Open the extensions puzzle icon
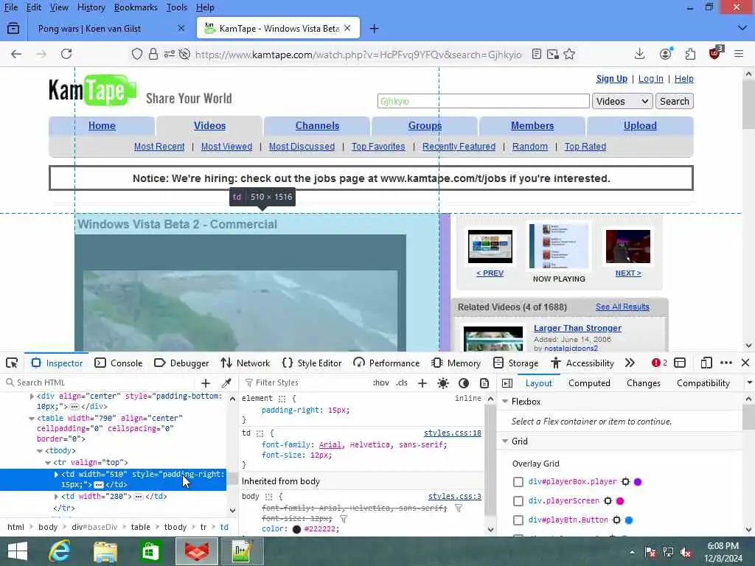This screenshot has height=566, width=755. pos(690,54)
